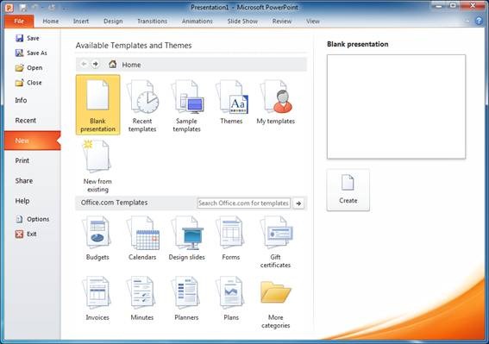Open Sample templates

[x=186, y=105]
